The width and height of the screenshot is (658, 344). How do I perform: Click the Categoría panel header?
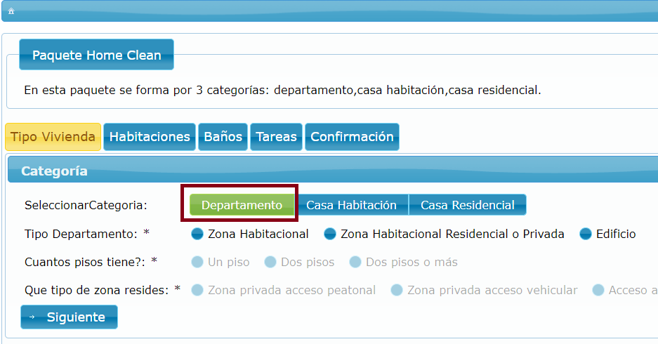54,171
